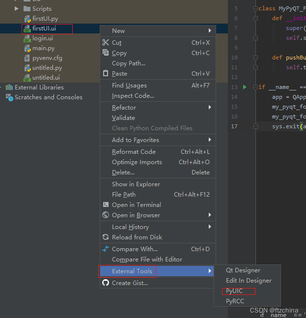The height and width of the screenshot is (318, 306).
Task: Select untitled.ui in the project tree
Action: (46, 78)
